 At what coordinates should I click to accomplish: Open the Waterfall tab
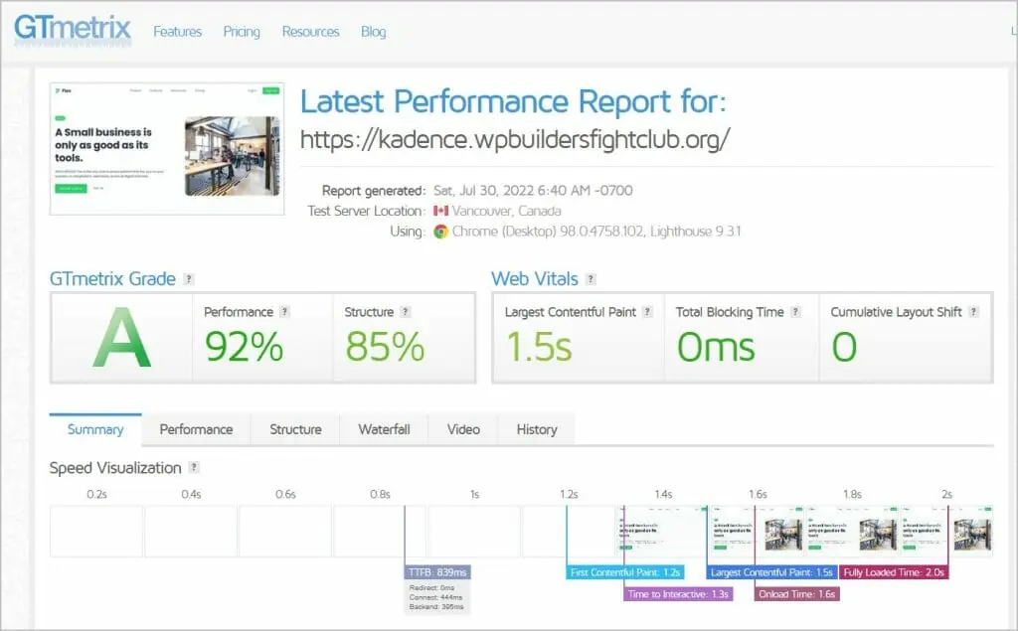click(x=384, y=429)
